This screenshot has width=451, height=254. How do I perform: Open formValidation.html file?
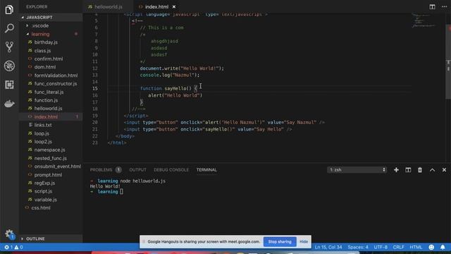[x=51, y=75]
